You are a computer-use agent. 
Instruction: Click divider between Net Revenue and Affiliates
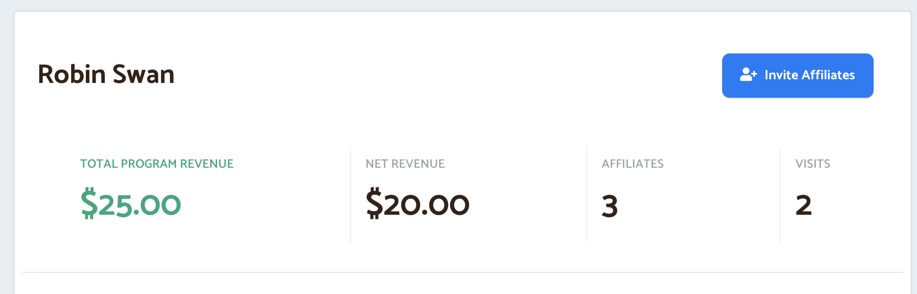click(x=587, y=194)
